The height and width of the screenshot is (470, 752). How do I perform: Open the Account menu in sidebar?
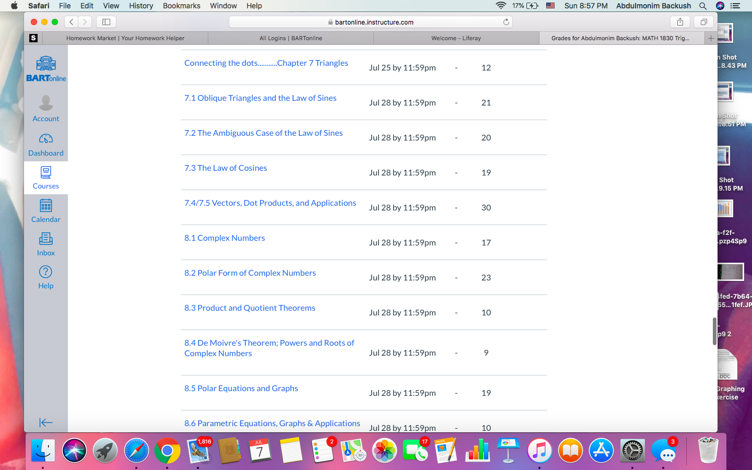(x=46, y=109)
